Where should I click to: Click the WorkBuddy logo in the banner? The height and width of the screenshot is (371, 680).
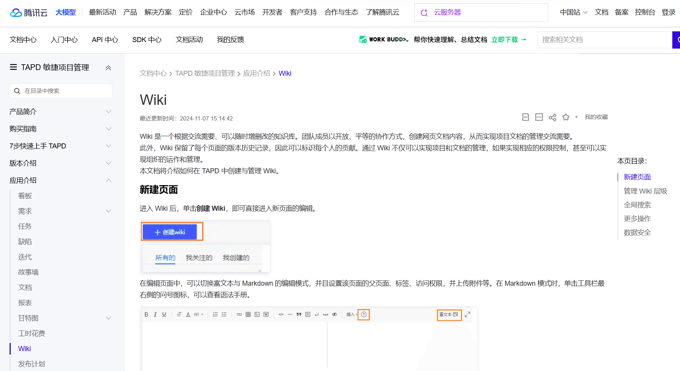384,39
